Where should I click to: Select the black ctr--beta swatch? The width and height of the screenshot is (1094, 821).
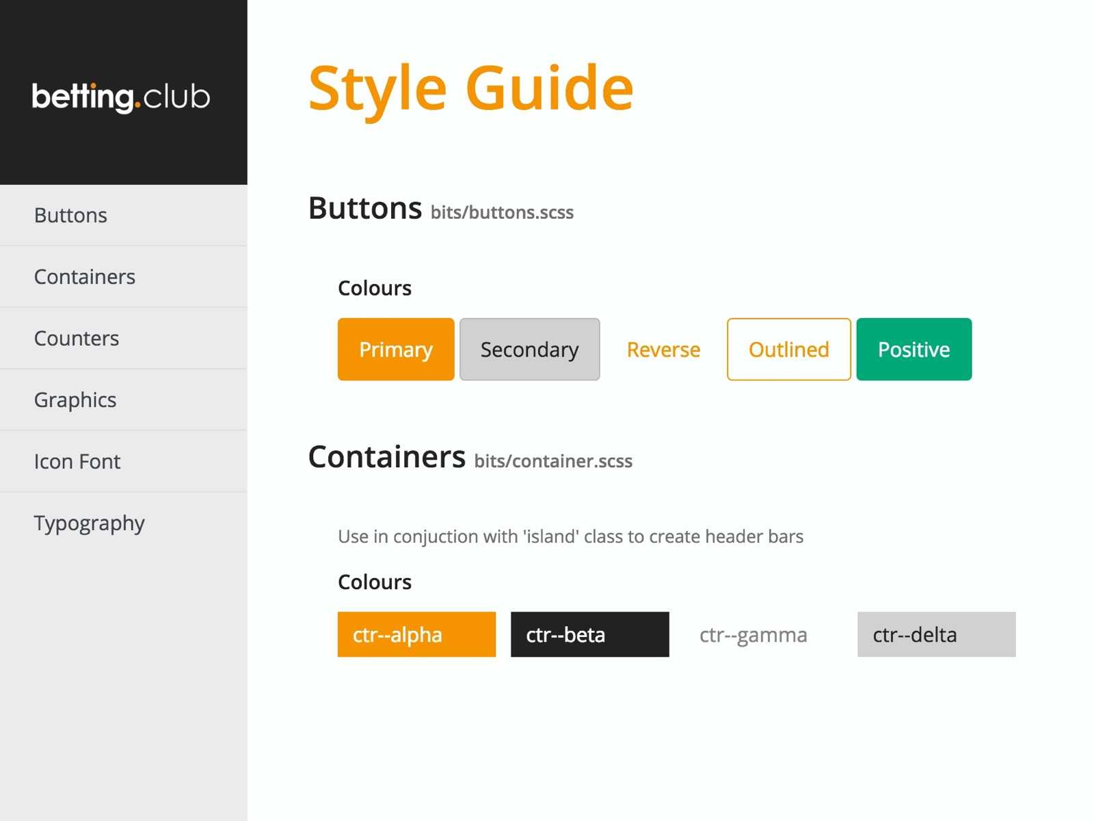(x=589, y=635)
